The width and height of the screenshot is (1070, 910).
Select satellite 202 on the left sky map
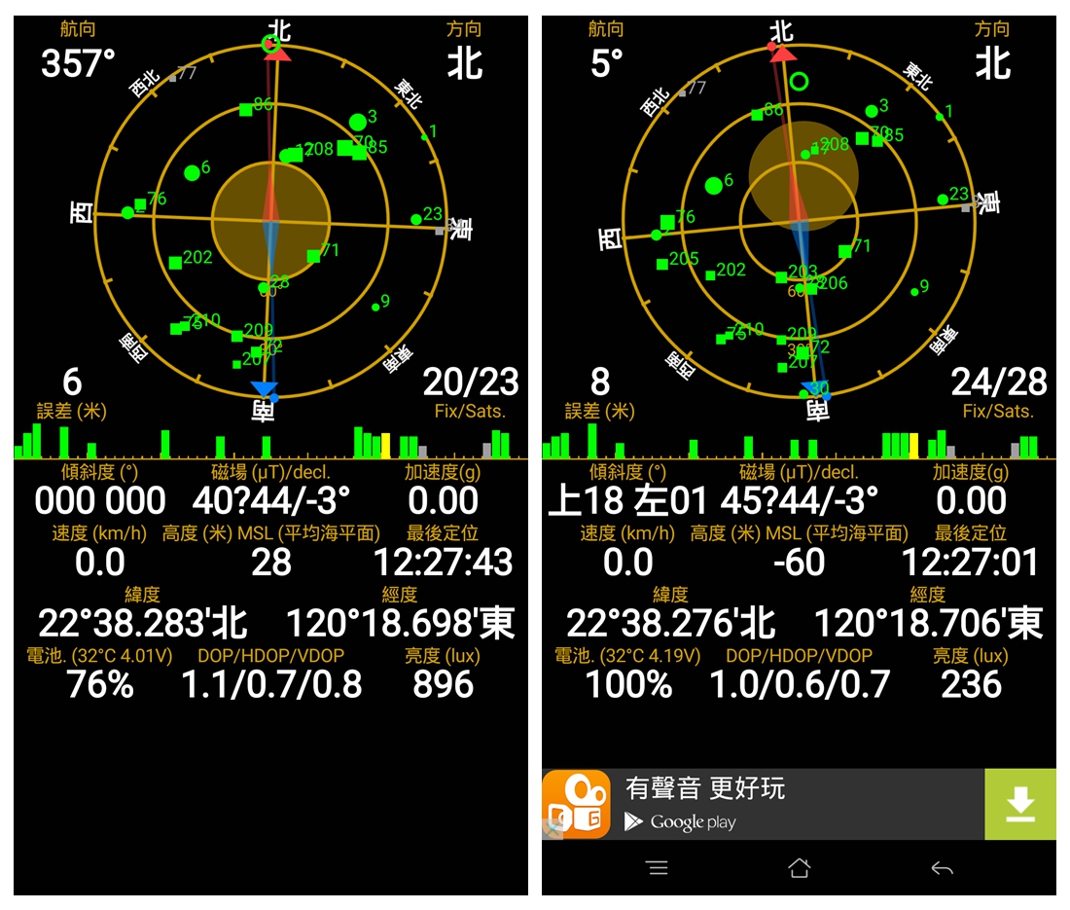pos(175,263)
